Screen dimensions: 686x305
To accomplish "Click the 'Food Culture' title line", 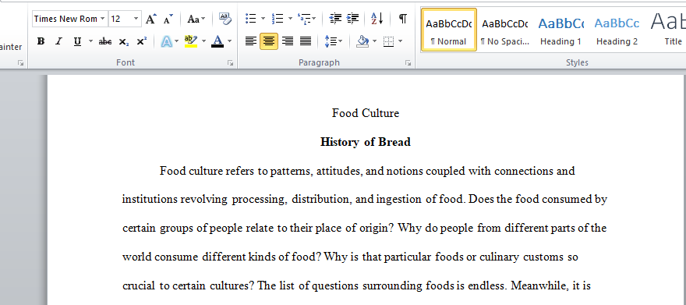I will 366,113.
